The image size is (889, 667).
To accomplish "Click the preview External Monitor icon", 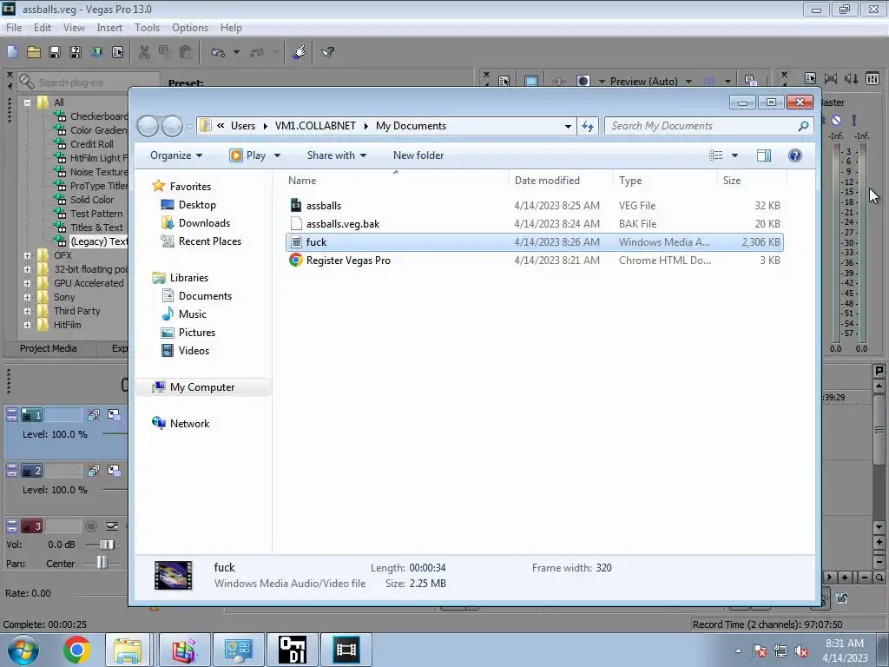I will [x=531, y=81].
